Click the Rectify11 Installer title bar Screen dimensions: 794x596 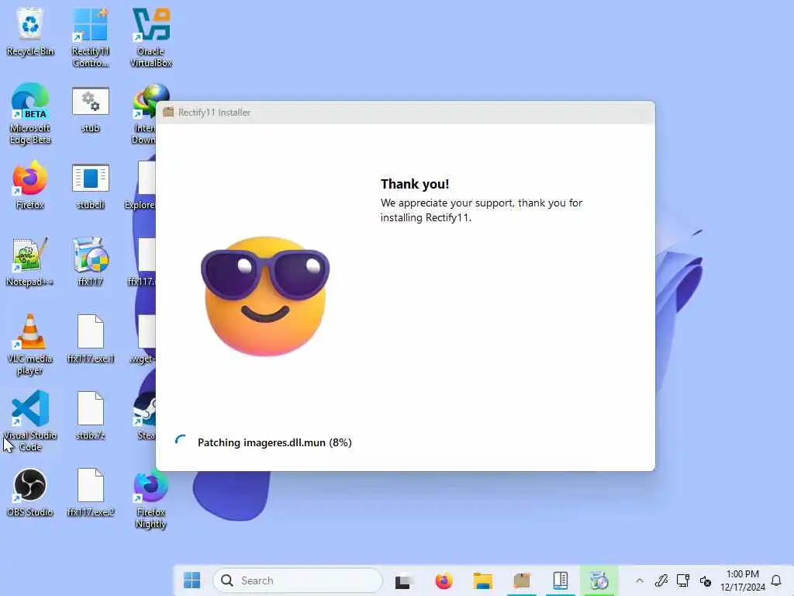pos(405,113)
